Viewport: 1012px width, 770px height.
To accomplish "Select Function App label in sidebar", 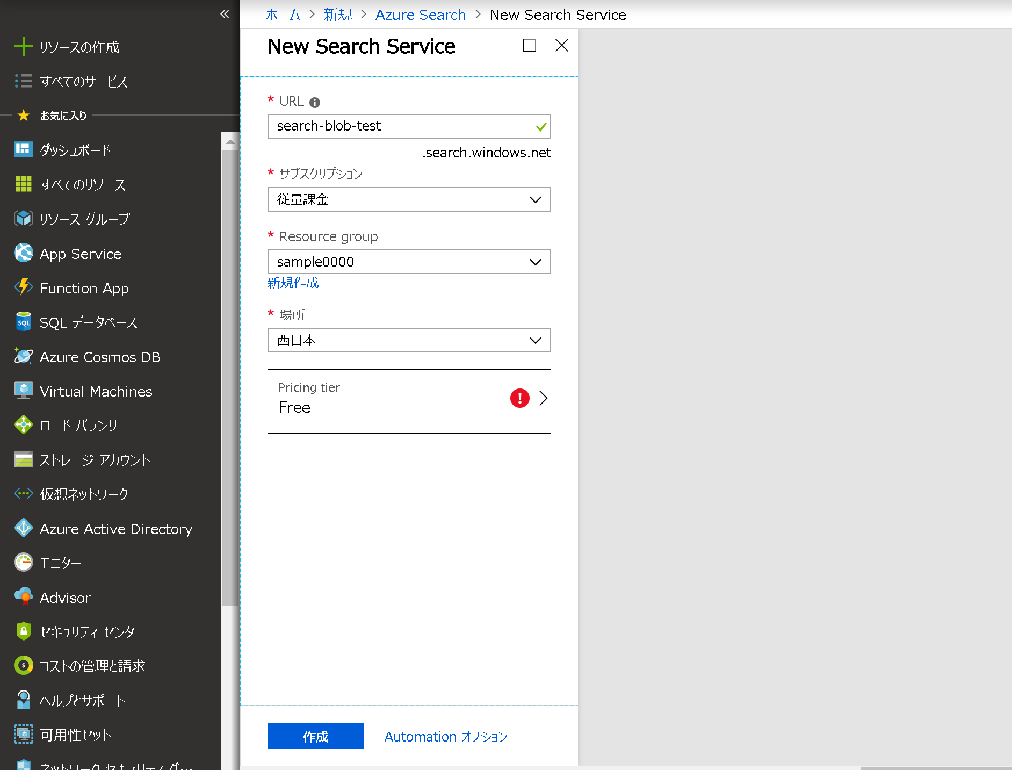I will click(x=84, y=288).
